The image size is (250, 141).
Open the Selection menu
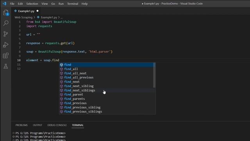point(32,4)
